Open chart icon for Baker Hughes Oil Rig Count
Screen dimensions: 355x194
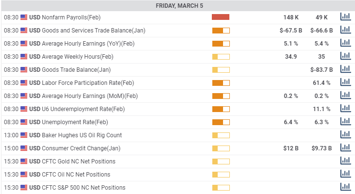345,135
